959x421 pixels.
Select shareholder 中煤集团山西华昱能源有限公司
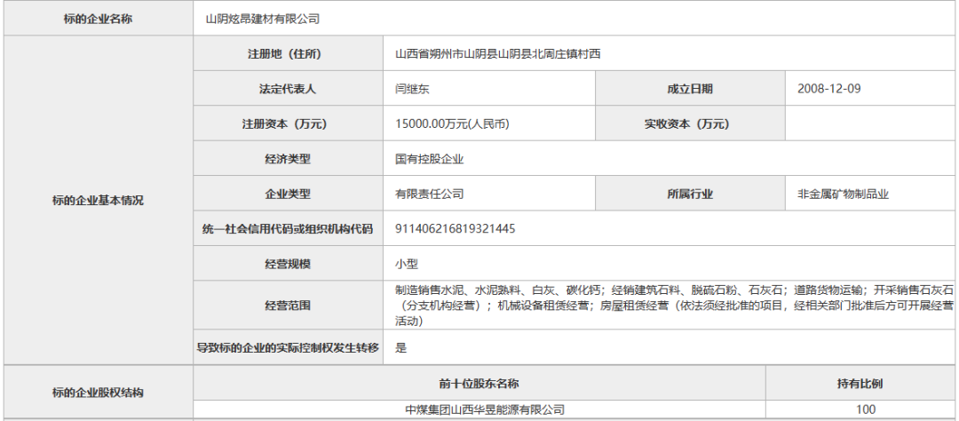click(x=485, y=409)
